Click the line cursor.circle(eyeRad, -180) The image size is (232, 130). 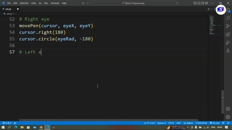tap(56, 39)
